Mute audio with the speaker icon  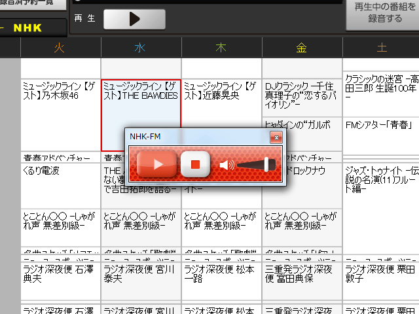227,165
